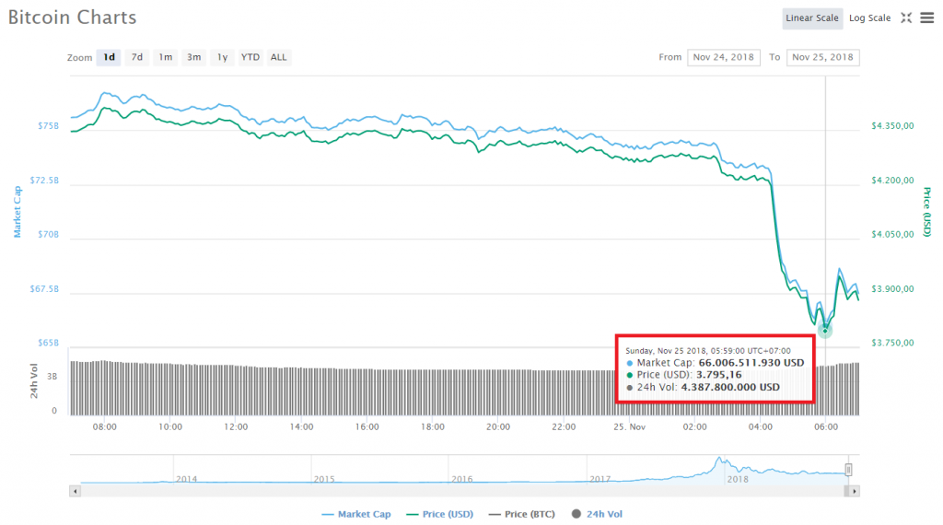Image resolution: width=943 pixels, height=525 pixels.
Task: Select the 3m zoom range
Action: coord(193,57)
